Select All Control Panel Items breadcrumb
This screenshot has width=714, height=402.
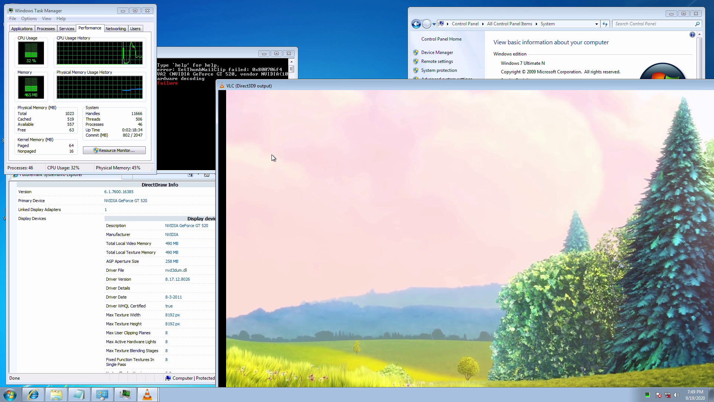click(x=509, y=24)
